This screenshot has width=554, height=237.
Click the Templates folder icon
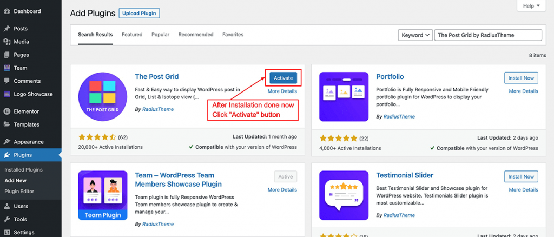6,124
